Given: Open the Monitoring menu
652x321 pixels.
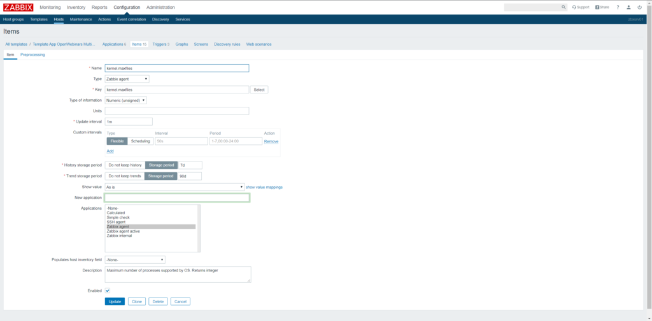Looking at the screenshot, I should tap(50, 7).
